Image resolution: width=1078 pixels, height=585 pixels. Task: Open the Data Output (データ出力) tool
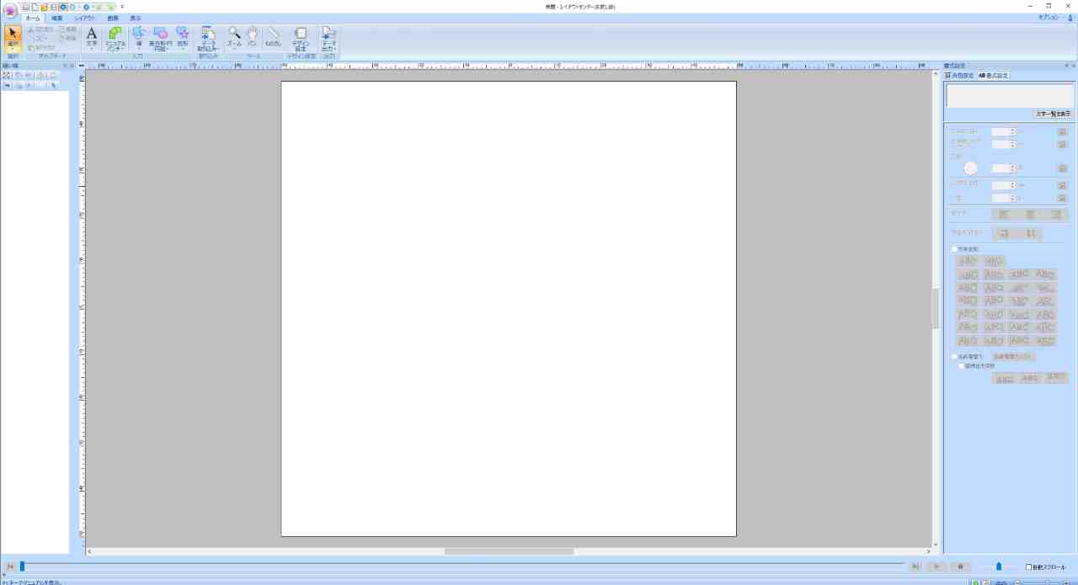pos(329,39)
